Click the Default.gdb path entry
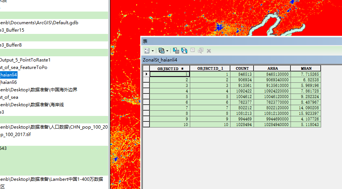Screen dimensions: 342x189 click(x=39, y=23)
